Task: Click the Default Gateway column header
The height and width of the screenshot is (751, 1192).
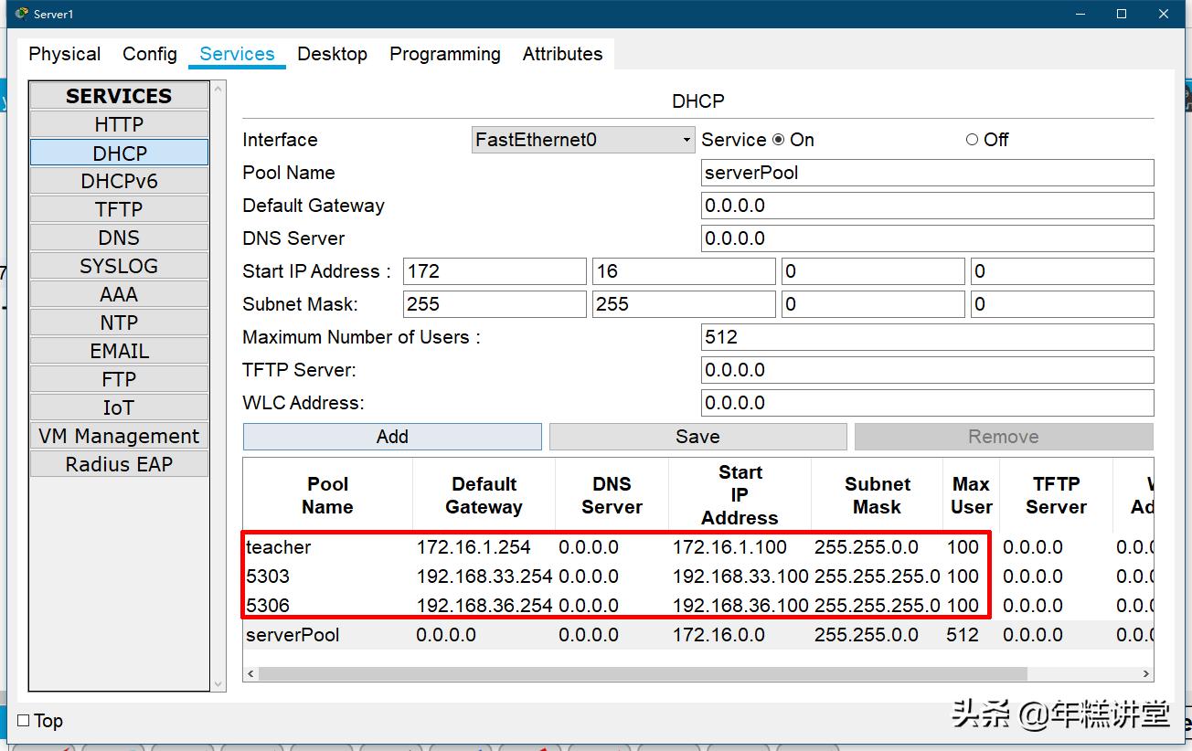Action: pyautogui.click(x=484, y=495)
